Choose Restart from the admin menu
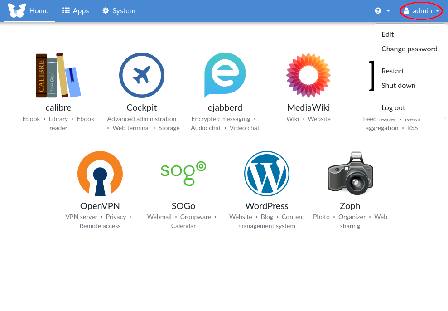448x311 pixels. [393, 71]
